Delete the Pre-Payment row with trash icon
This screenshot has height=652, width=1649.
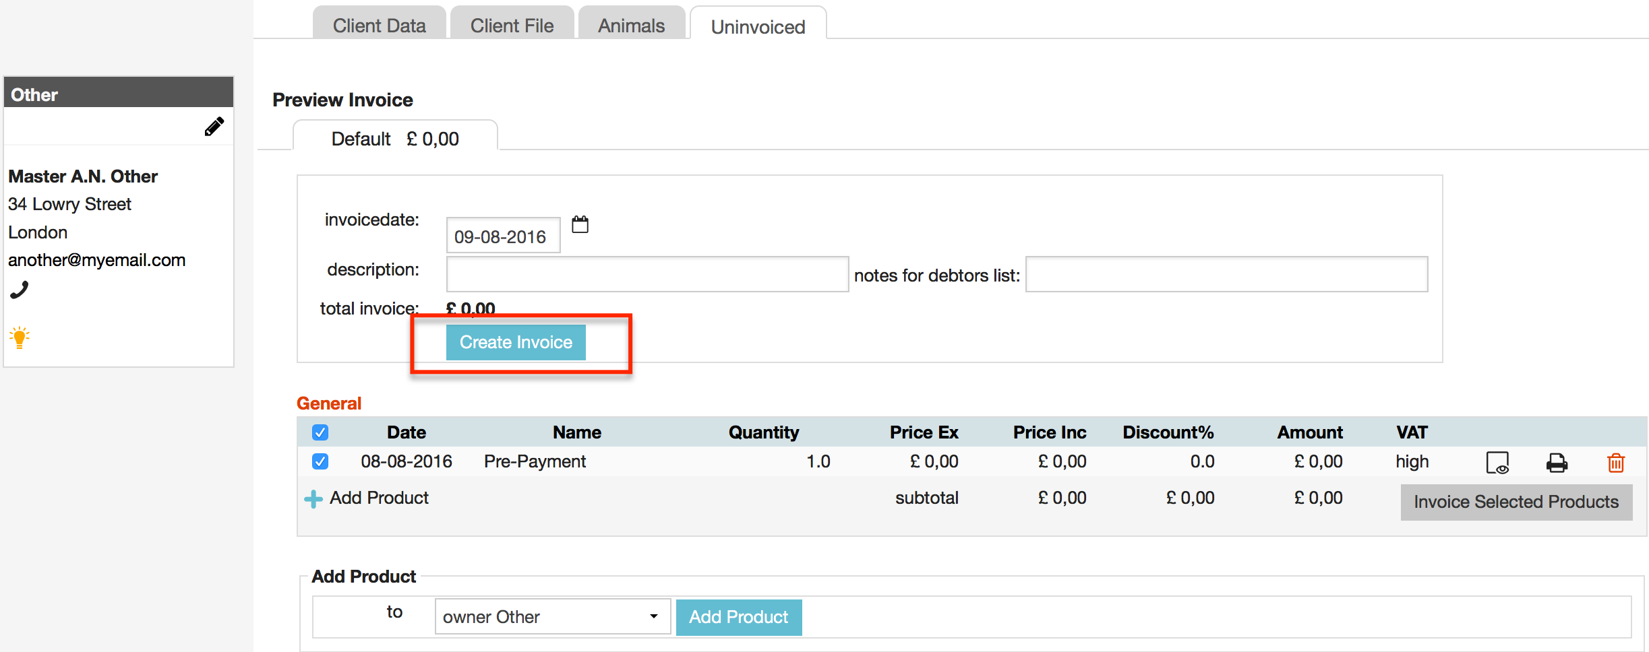1615,463
